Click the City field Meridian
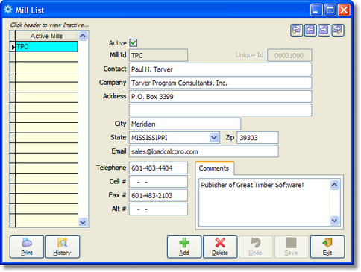Image resolution: width=361 pixels, height=272 pixels. (x=185, y=124)
